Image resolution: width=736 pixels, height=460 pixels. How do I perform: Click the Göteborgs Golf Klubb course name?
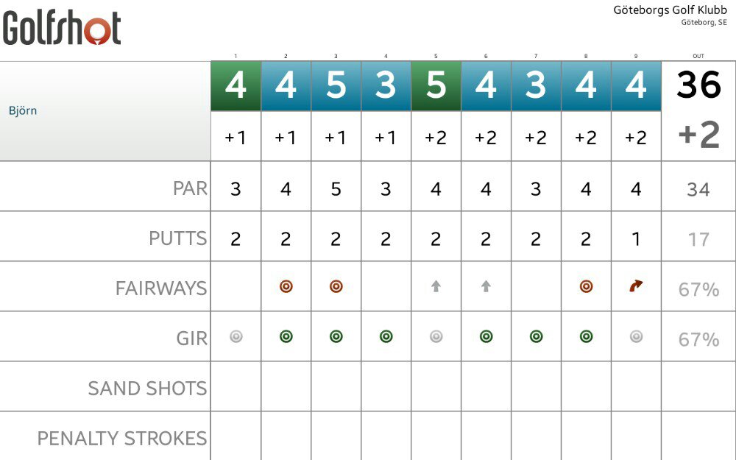coord(670,10)
